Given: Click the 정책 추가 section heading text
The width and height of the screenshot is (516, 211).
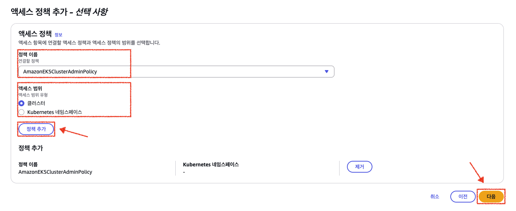Looking at the screenshot, I should point(31,148).
